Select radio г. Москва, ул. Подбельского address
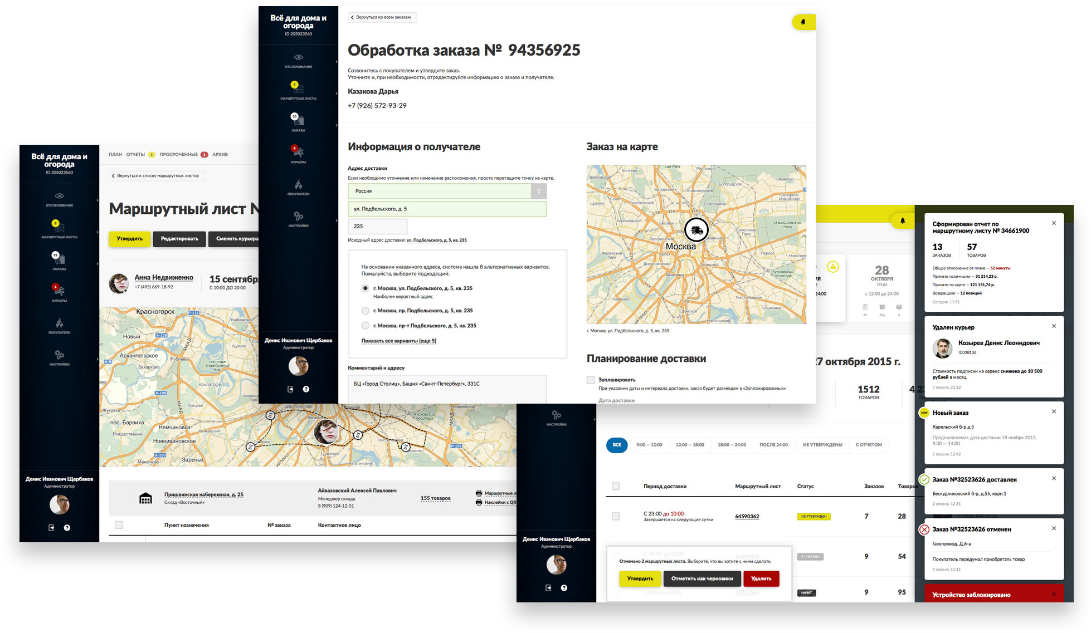1091x633 pixels. 365,288
